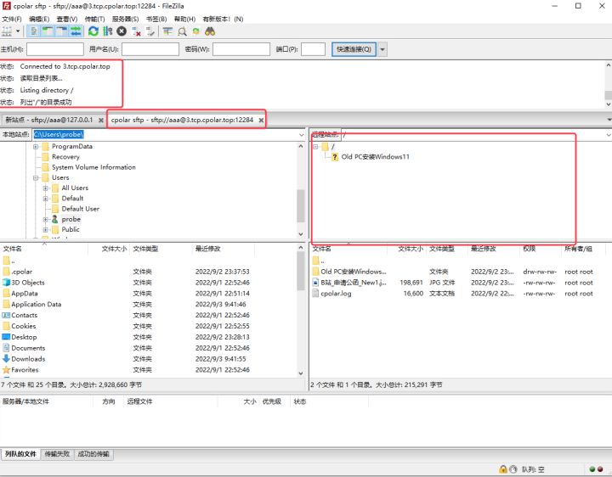
Task: Cancel current operation with the stop icon
Action: 122,31
